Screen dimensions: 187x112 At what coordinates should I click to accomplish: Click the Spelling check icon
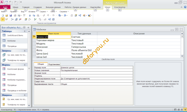click(x=24, y=16)
